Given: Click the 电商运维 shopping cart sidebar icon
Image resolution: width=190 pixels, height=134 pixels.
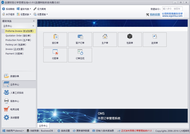Looking at the screenshot, I should [x=7, y=109].
